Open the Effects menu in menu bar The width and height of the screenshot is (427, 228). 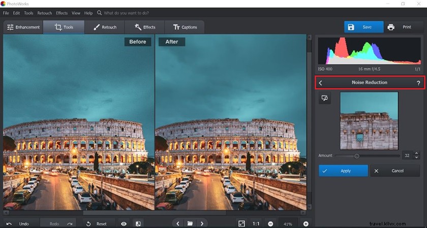62,13
